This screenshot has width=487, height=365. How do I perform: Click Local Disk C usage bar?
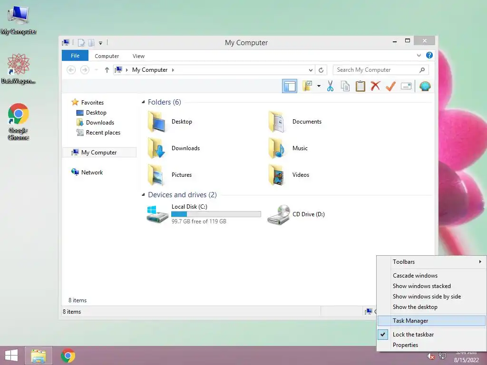pyautogui.click(x=216, y=214)
